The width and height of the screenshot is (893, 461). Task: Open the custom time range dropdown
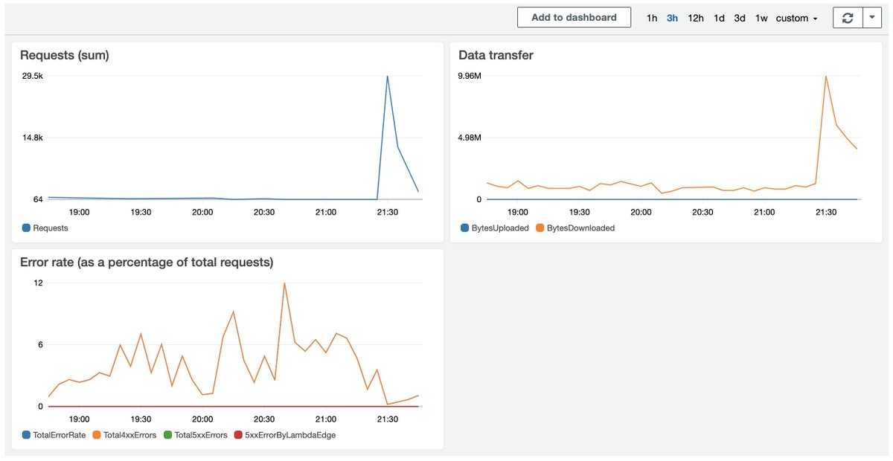tap(797, 18)
